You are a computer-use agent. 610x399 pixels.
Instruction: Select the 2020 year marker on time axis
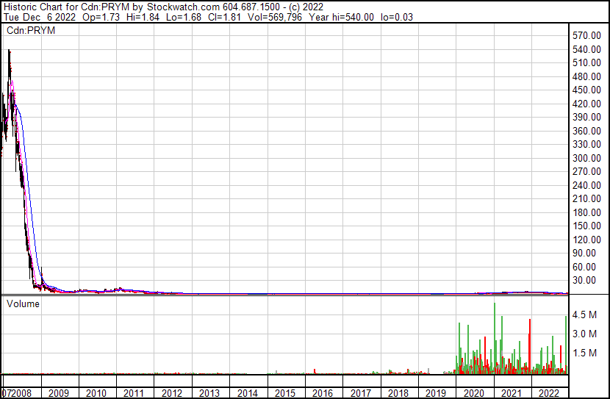pos(474,393)
